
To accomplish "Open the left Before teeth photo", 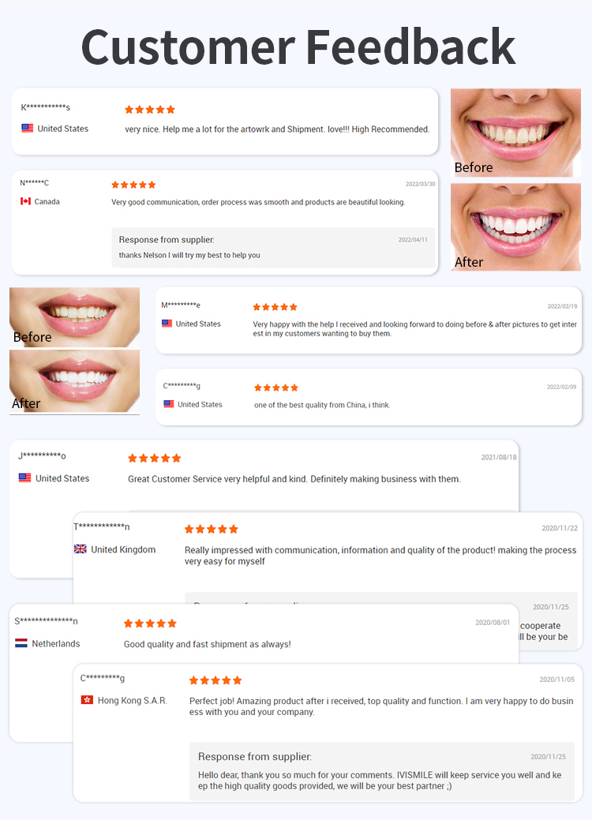I will point(74,317).
